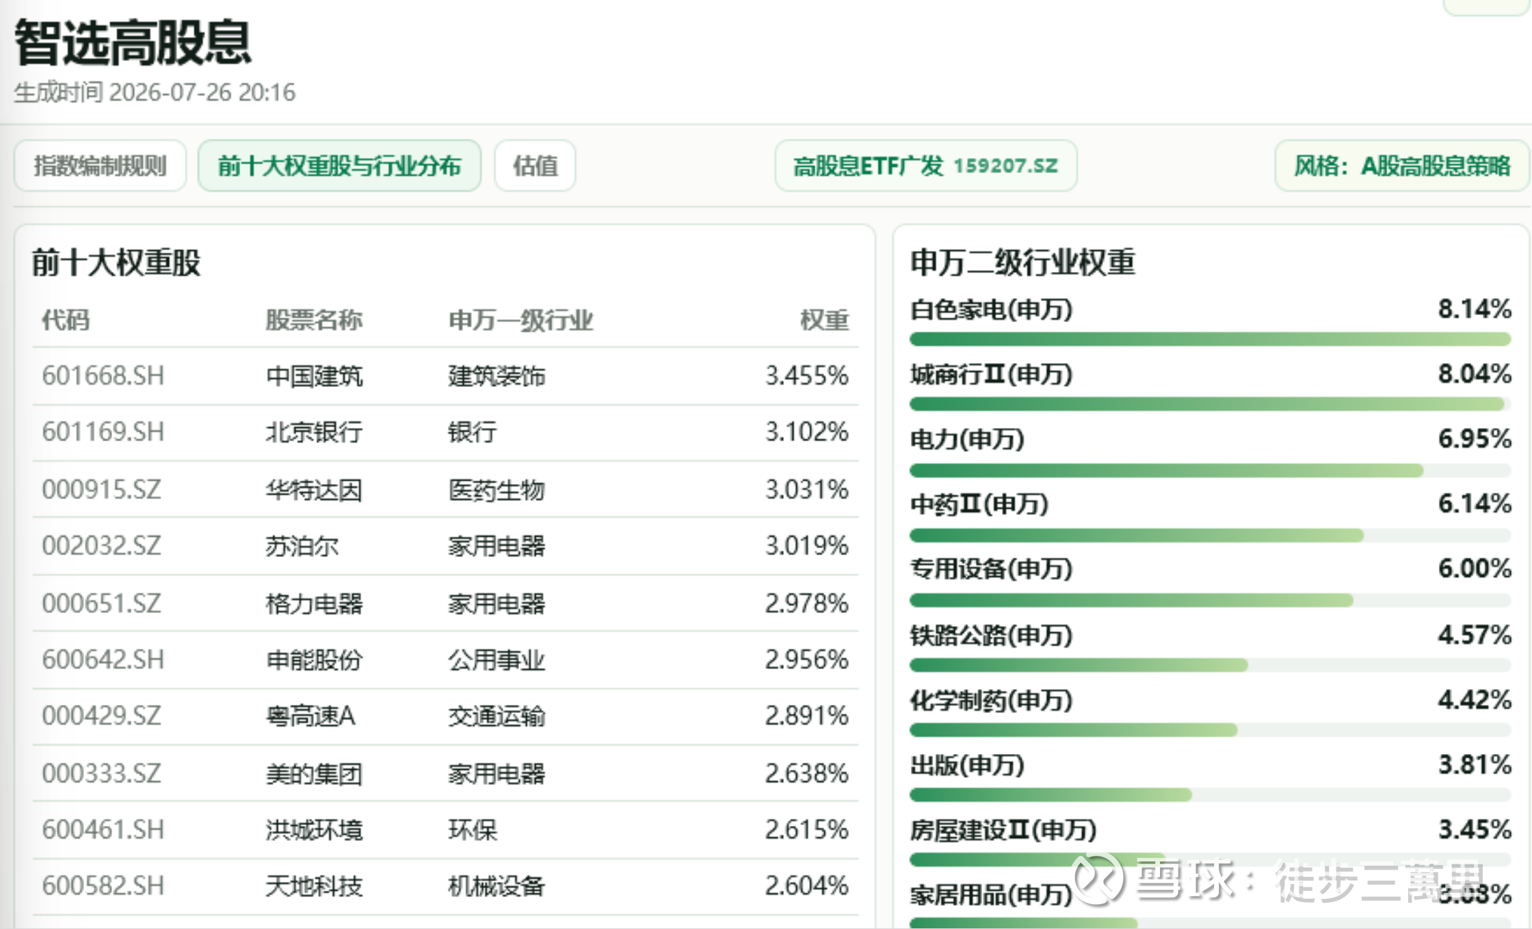Click the 家居用品(申万) industry label

[991, 894]
